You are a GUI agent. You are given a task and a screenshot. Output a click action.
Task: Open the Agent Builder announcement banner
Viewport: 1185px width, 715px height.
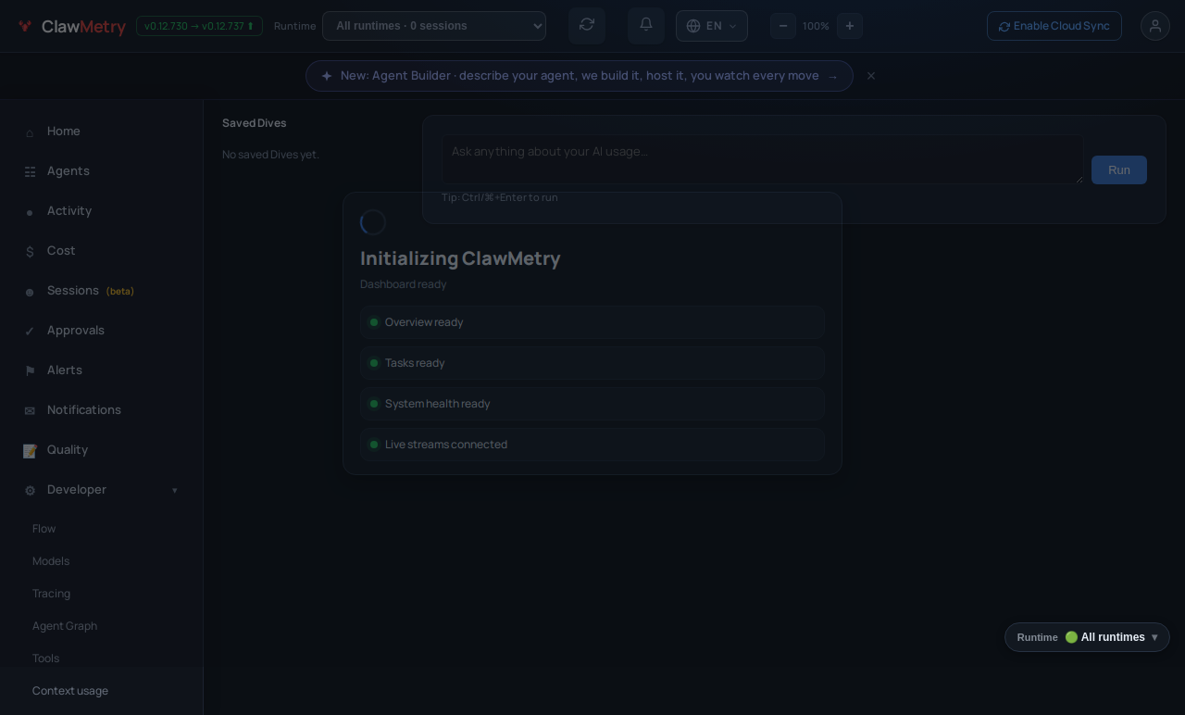(x=580, y=76)
